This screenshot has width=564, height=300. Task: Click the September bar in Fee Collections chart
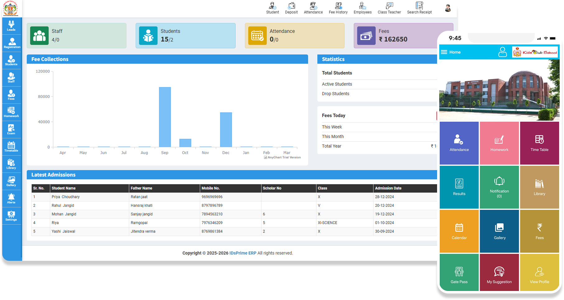(165, 117)
